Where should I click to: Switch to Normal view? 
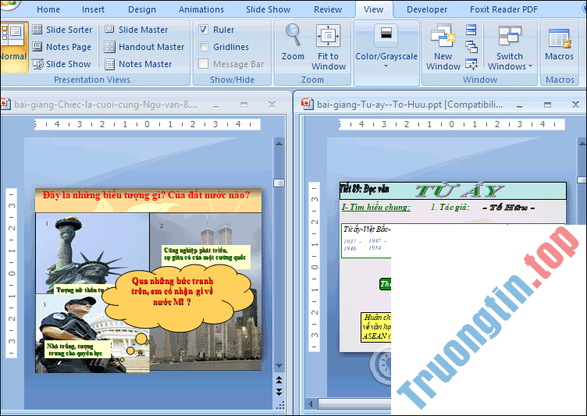14,46
